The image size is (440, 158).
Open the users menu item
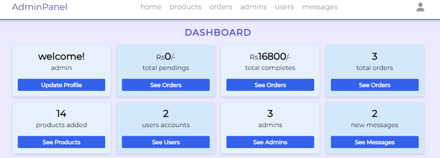[284, 7]
